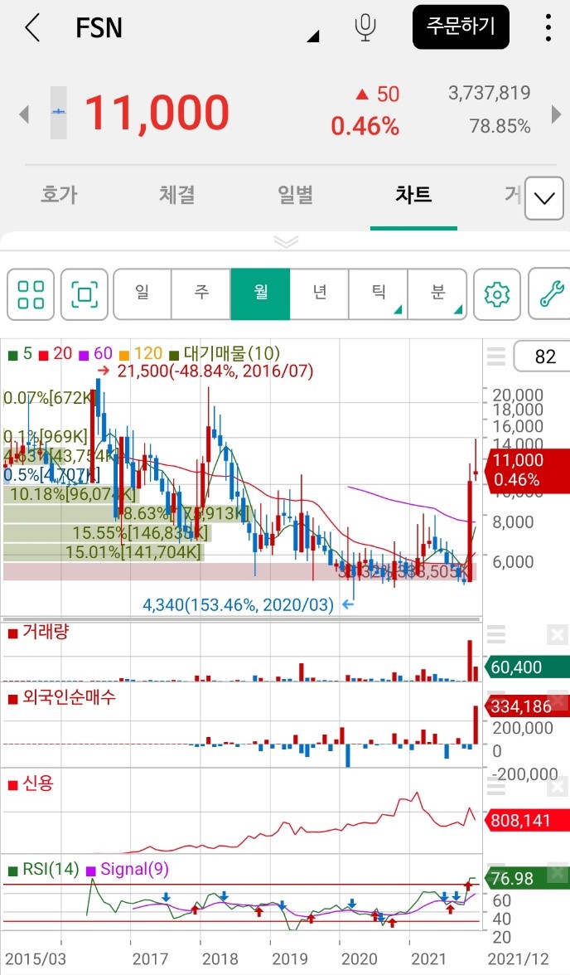The height and width of the screenshot is (975, 570).
Task: Tap the 78.85% value under volume
Action: pos(500,126)
